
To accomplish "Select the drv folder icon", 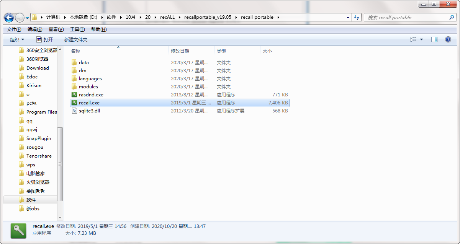I will tap(74, 70).
